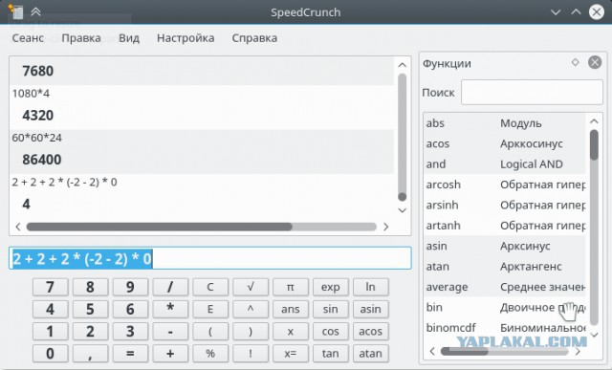The width and height of the screenshot is (612, 370).
Task: Float the Функции panel with diamond icon
Action: coord(575,62)
